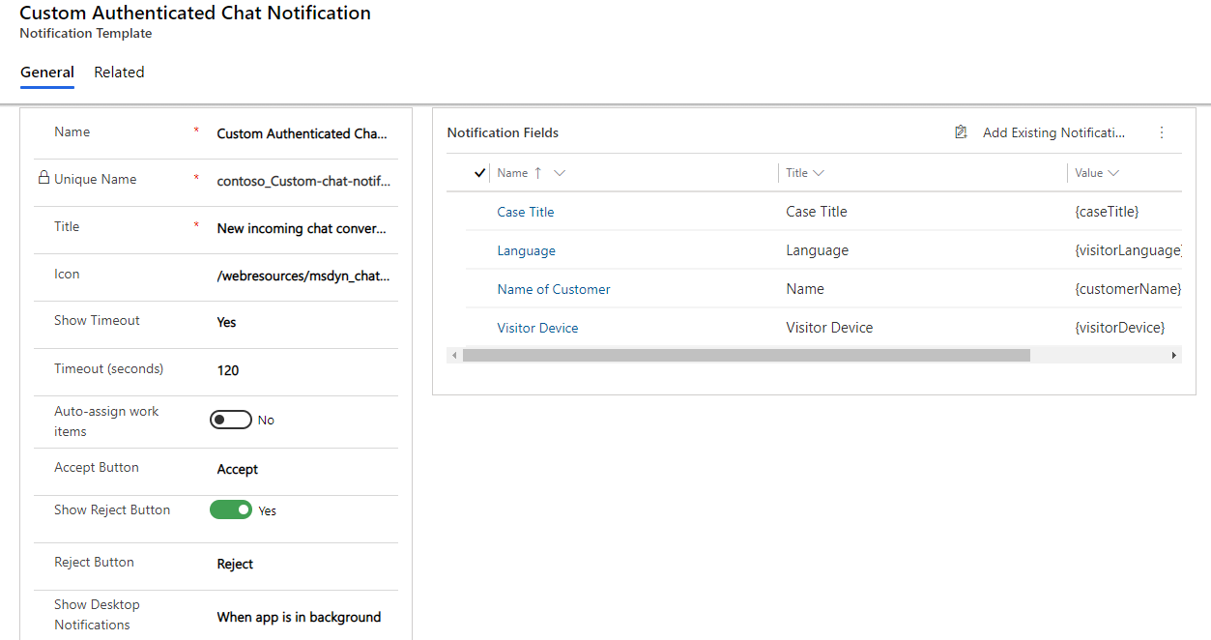Screen dimensions: 1211x640
Task: Open more commands via the vertical ellipsis
Action: pos(1161,132)
